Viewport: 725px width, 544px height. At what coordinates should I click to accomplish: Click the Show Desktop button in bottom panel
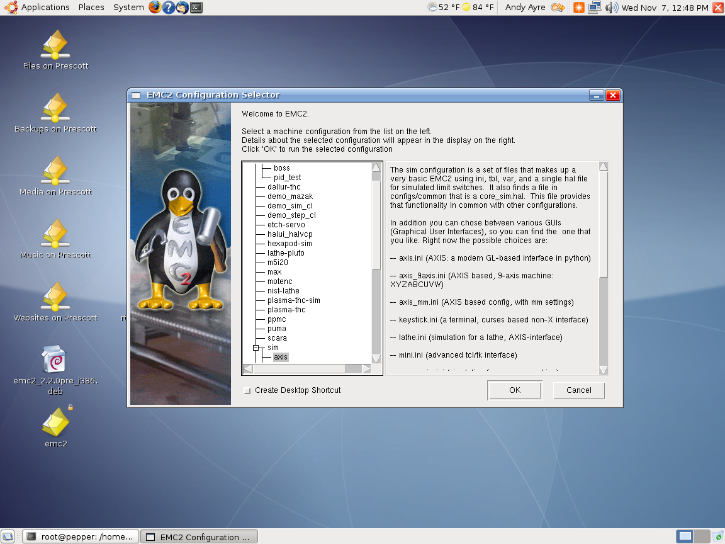[8, 536]
